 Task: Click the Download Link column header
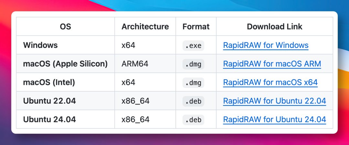pyautogui.click(x=274, y=27)
